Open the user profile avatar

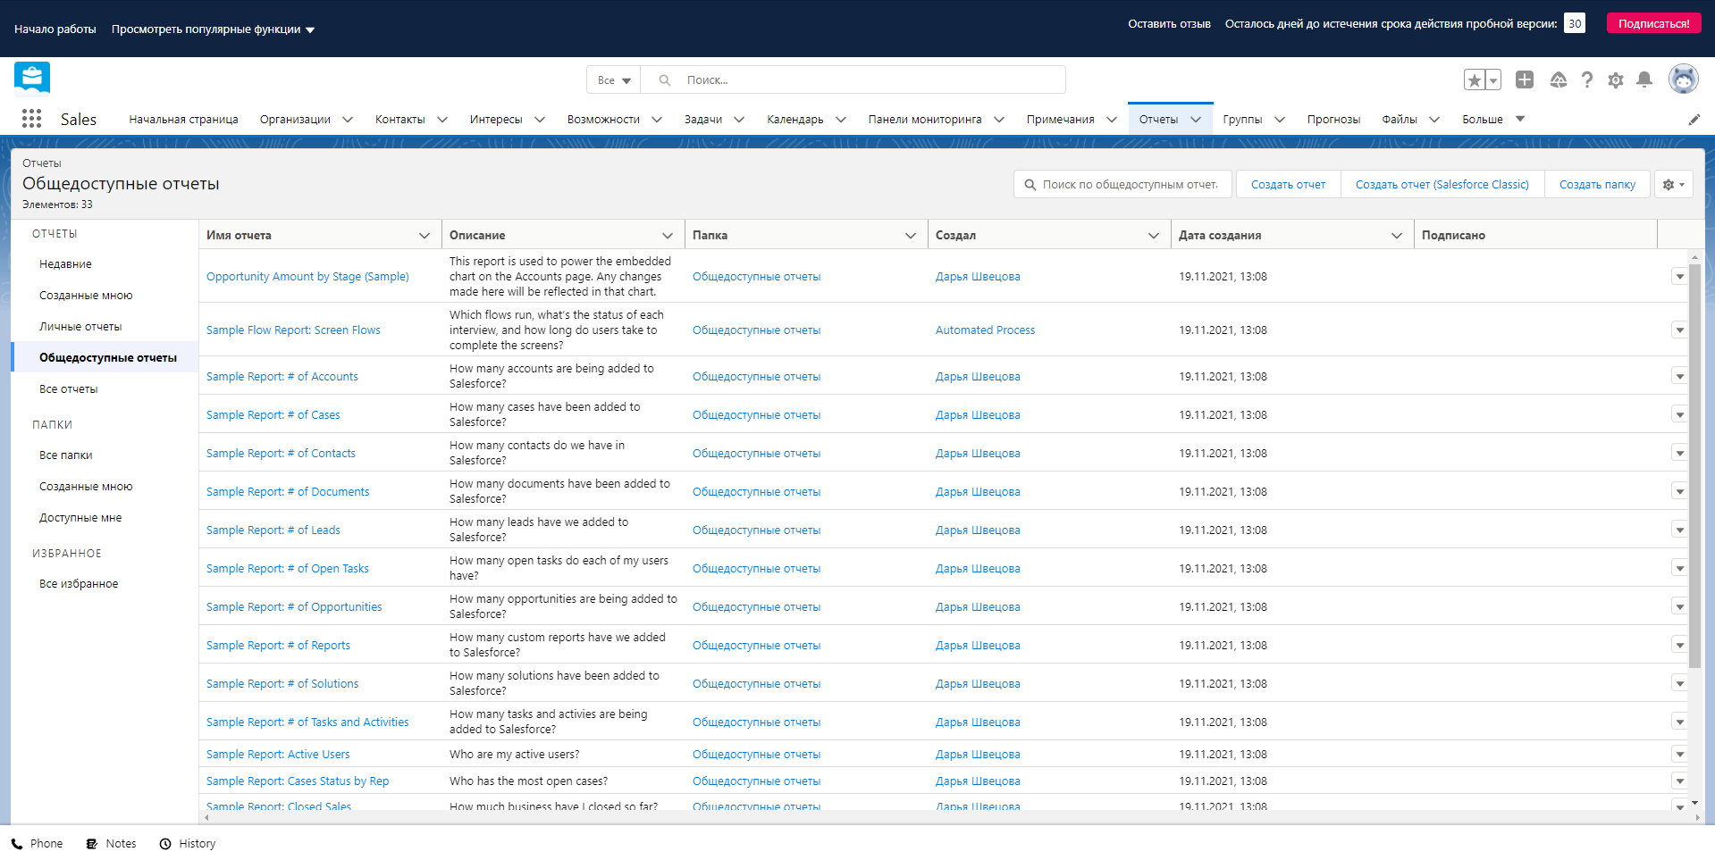1683,79
